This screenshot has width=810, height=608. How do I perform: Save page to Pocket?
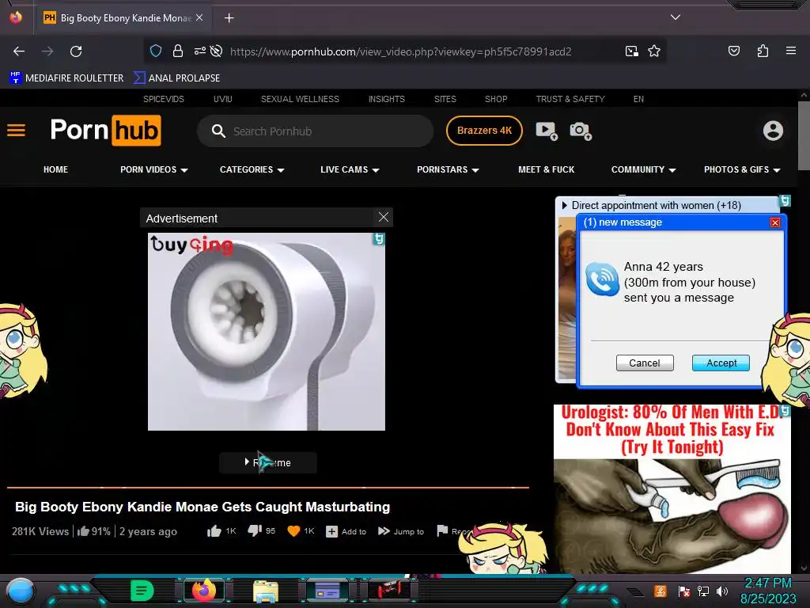point(733,51)
